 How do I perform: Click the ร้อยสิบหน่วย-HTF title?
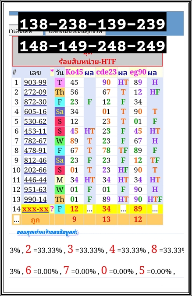[x=87, y=62]
